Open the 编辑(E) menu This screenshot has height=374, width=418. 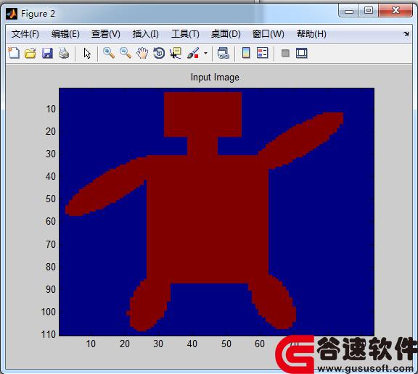click(65, 34)
